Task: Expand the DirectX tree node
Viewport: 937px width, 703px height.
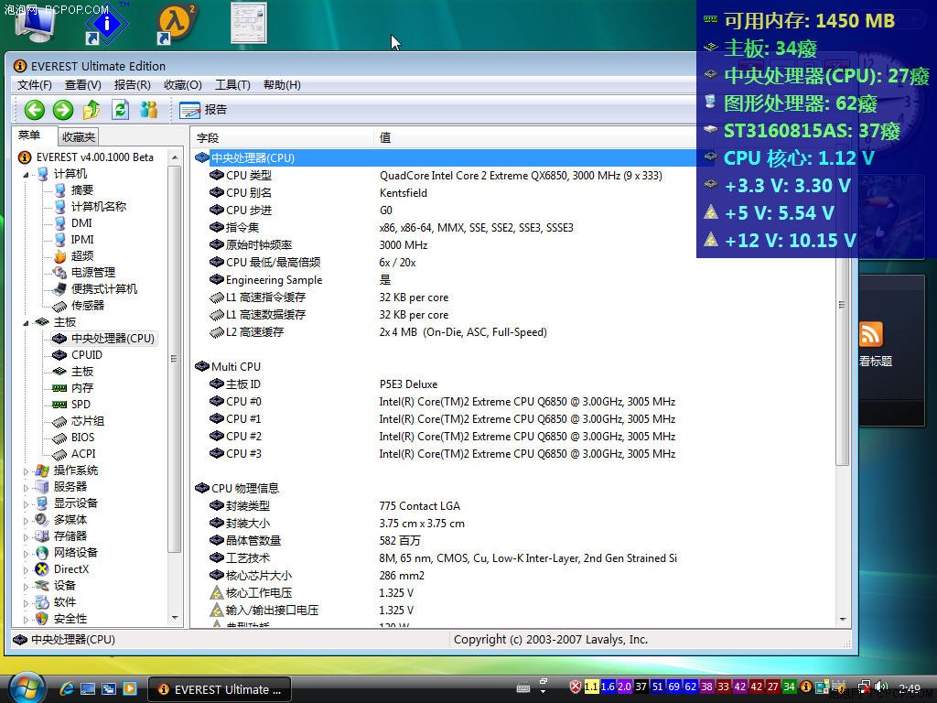Action: click(x=26, y=569)
